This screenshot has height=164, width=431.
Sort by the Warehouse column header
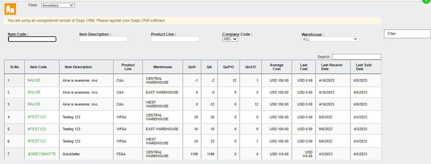pos(163,67)
